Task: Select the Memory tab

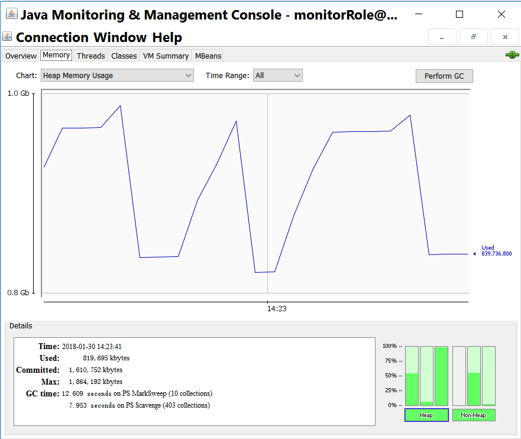Action: (x=56, y=55)
